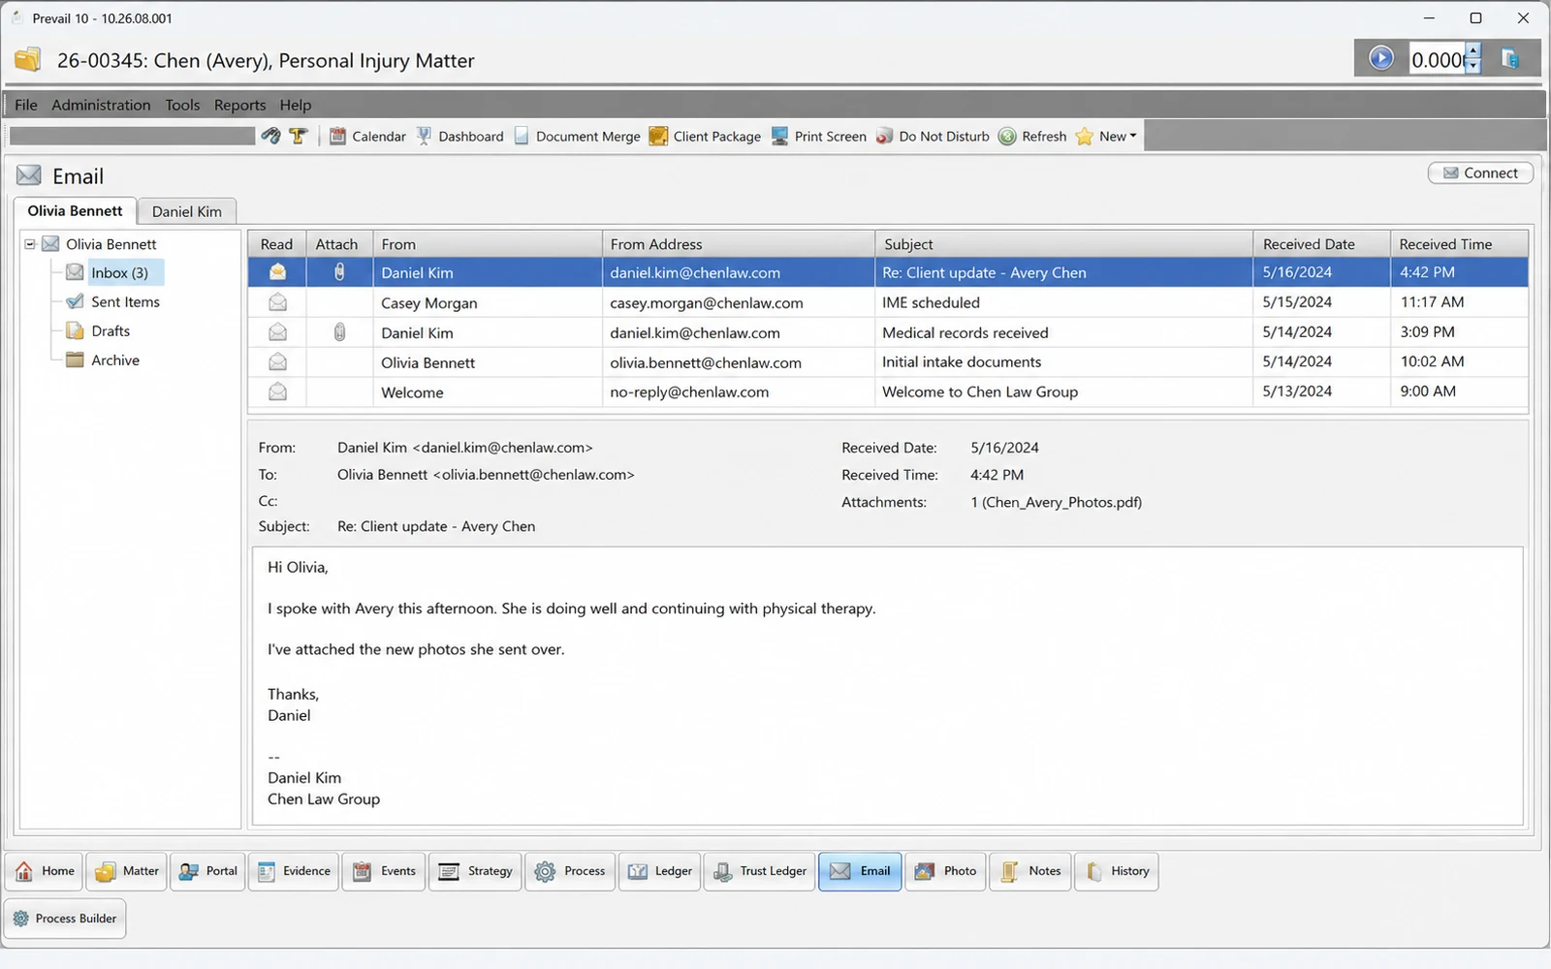This screenshot has height=969, width=1551.
Task: Open the Strategy bottom tab
Action: 475,871
